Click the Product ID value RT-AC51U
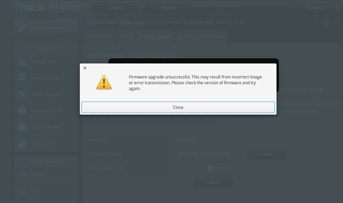Viewport: 343px width, 203px height. 188,140
